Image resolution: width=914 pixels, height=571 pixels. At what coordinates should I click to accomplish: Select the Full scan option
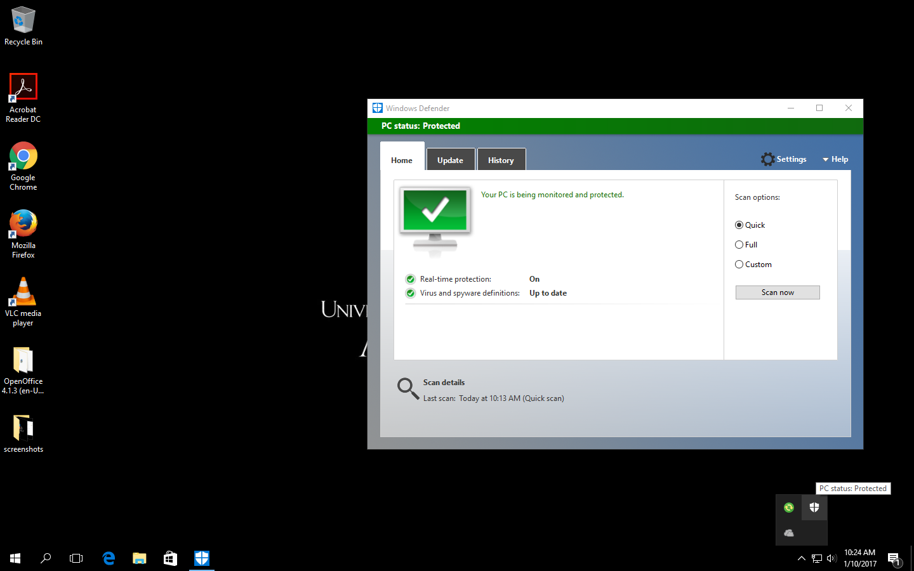739,245
